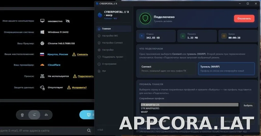Click the red Отключить button
The image size is (261, 136).
pos(244,18)
